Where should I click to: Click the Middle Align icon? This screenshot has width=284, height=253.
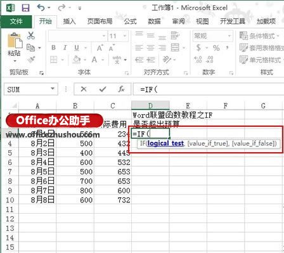coord(151,36)
